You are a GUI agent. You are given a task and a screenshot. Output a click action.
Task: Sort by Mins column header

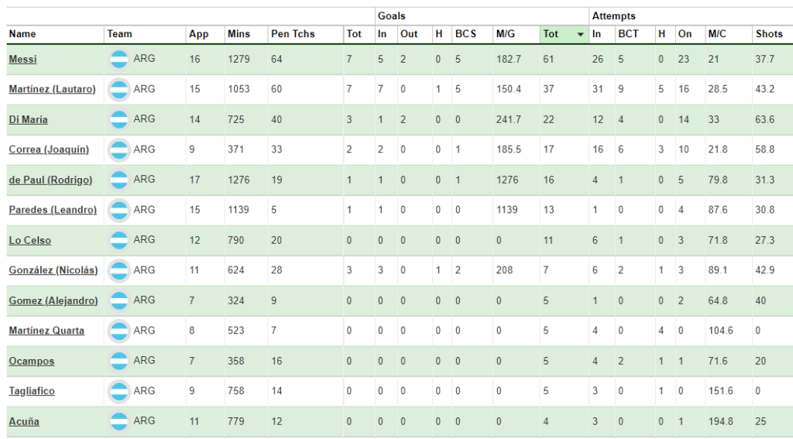click(x=239, y=34)
